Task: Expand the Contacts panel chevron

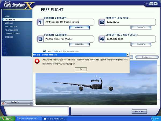Action: tap(31, 102)
